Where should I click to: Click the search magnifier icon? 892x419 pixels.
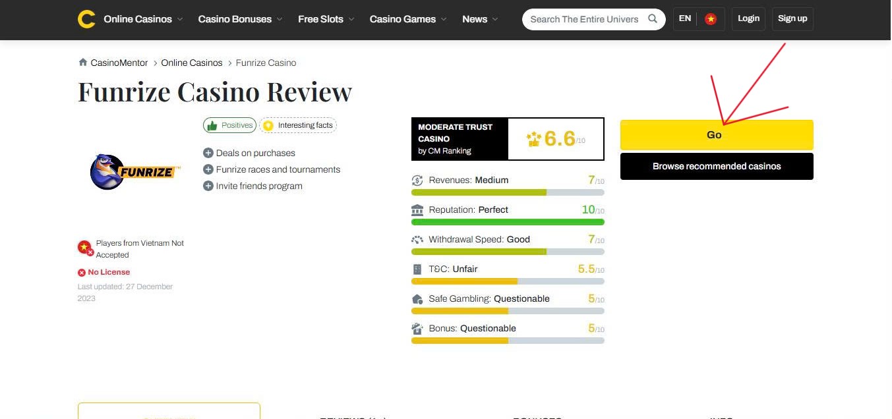pos(653,18)
